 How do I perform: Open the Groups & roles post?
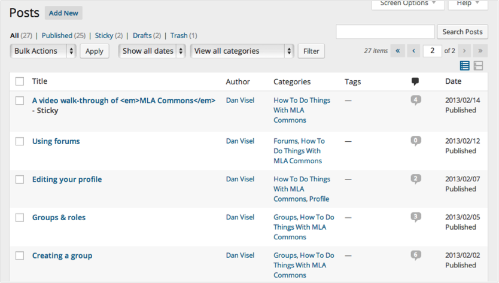pos(59,218)
